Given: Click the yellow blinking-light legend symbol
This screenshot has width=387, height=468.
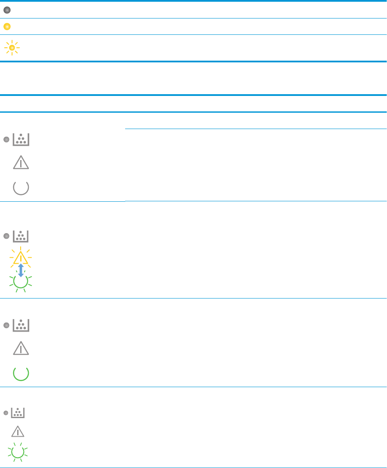Looking at the screenshot, I should (x=12, y=48).
